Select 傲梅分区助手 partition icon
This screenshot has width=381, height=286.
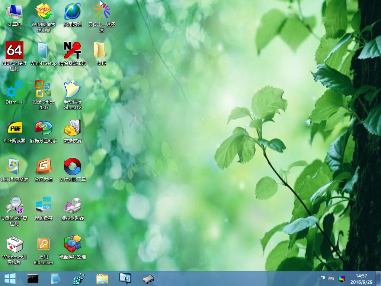(x=44, y=128)
